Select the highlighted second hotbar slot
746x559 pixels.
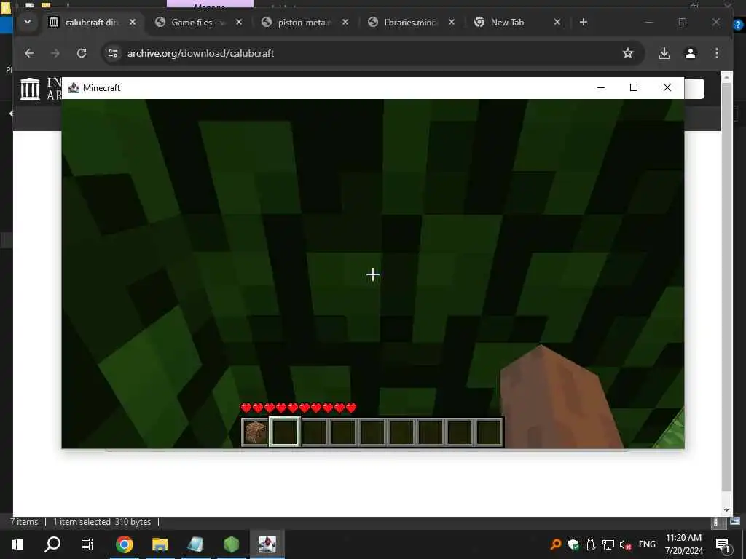point(285,432)
